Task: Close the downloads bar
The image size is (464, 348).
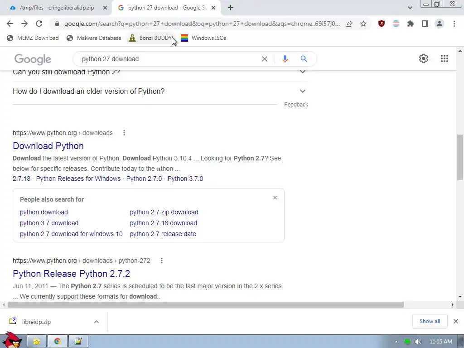Action: [x=456, y=321]
